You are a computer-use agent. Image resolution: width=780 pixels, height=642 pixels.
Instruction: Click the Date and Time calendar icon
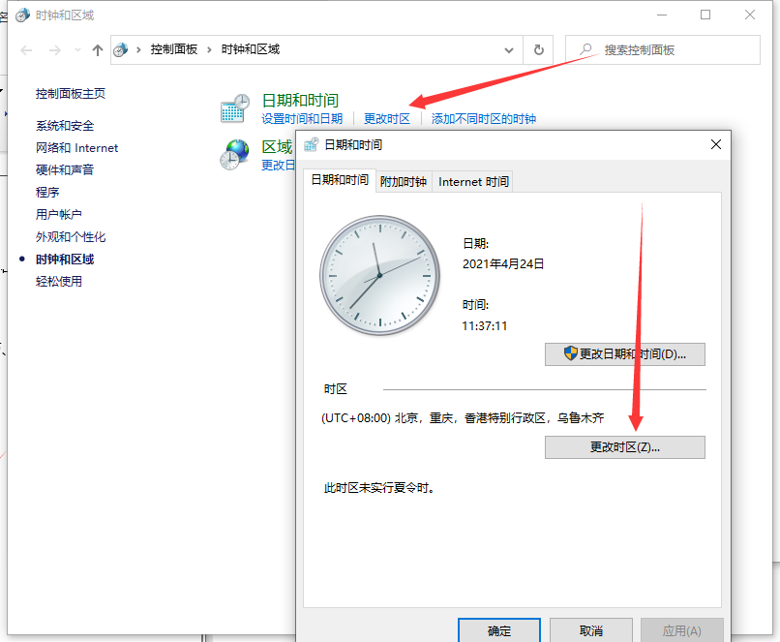tap(233, 109)
